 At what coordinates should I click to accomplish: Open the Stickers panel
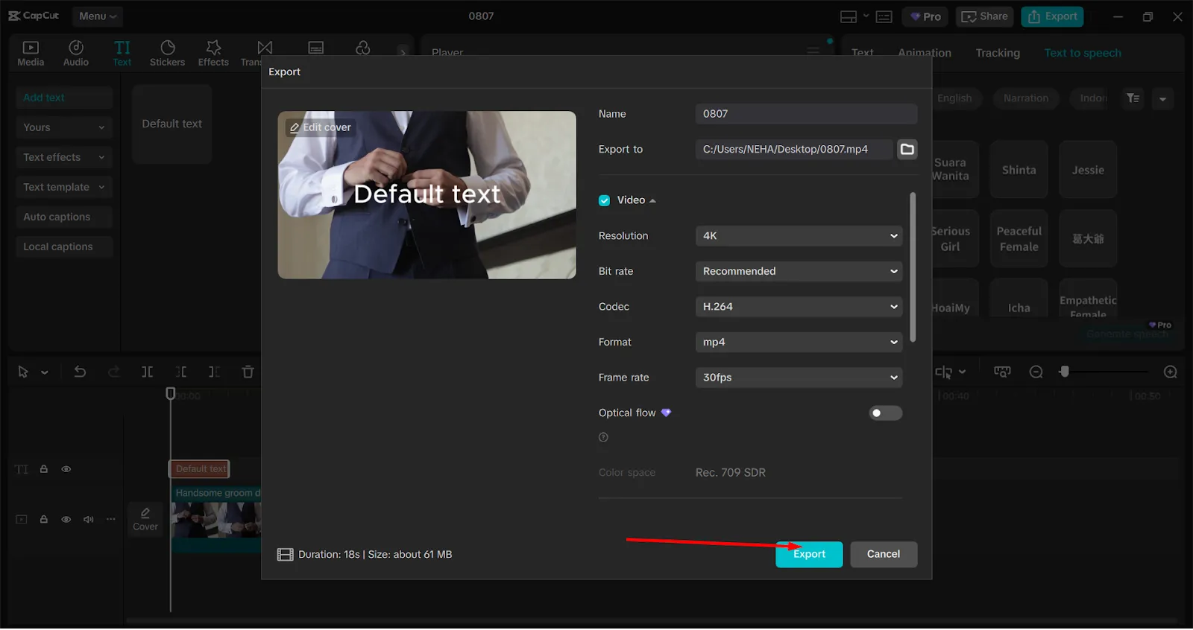(167, 54)
